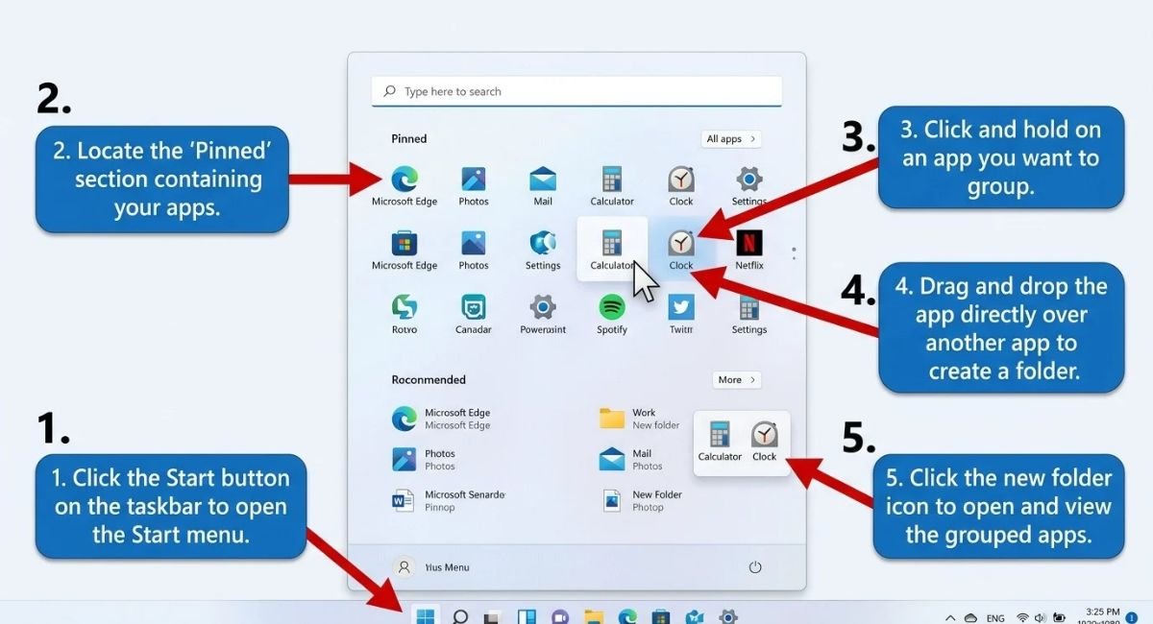Open the pinned Spotify app

(612, 314)
